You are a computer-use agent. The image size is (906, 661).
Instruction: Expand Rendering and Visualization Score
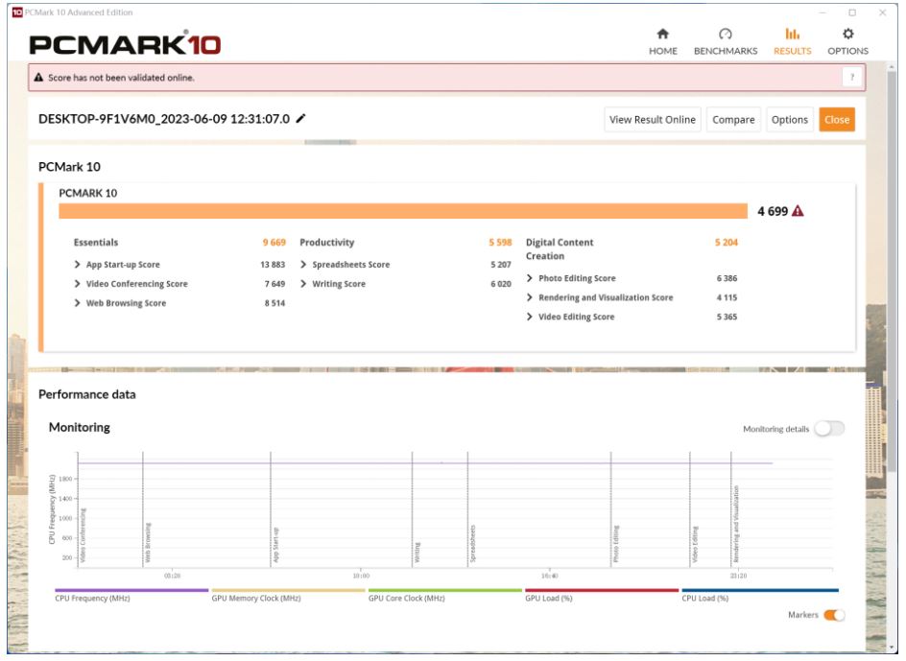[530, 297]
